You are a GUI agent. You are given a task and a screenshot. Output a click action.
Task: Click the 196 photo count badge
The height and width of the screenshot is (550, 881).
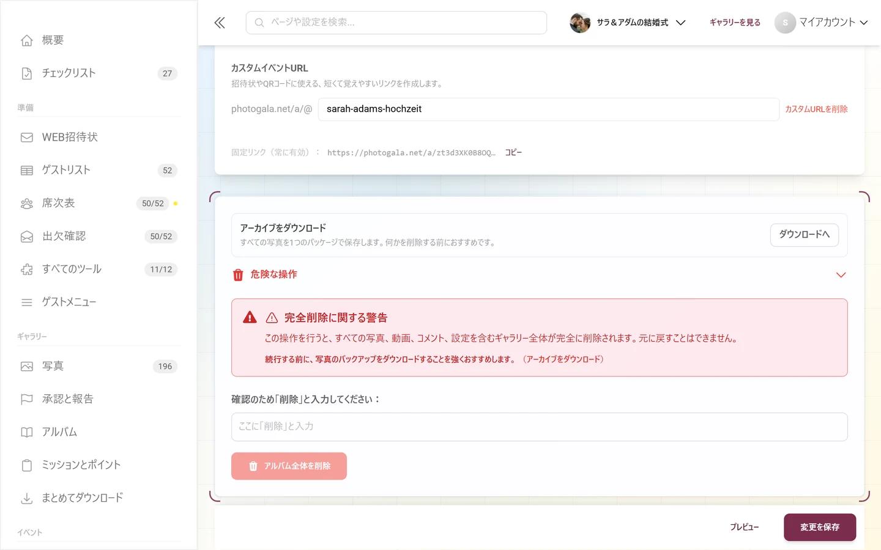165,367
